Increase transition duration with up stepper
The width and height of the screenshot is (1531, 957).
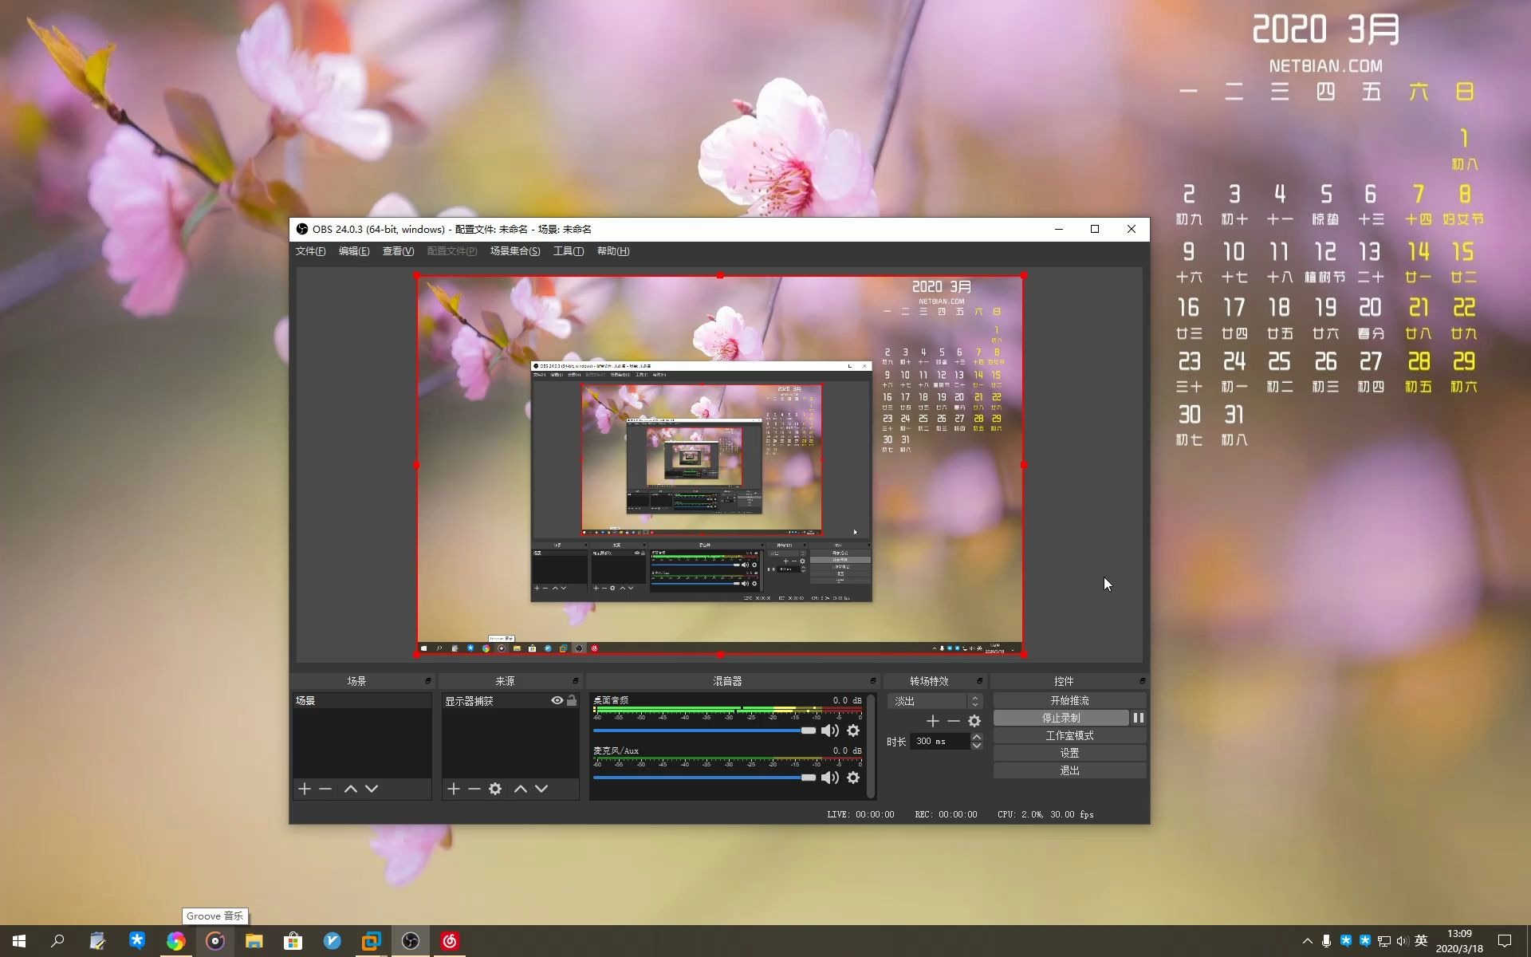(977, 737)
